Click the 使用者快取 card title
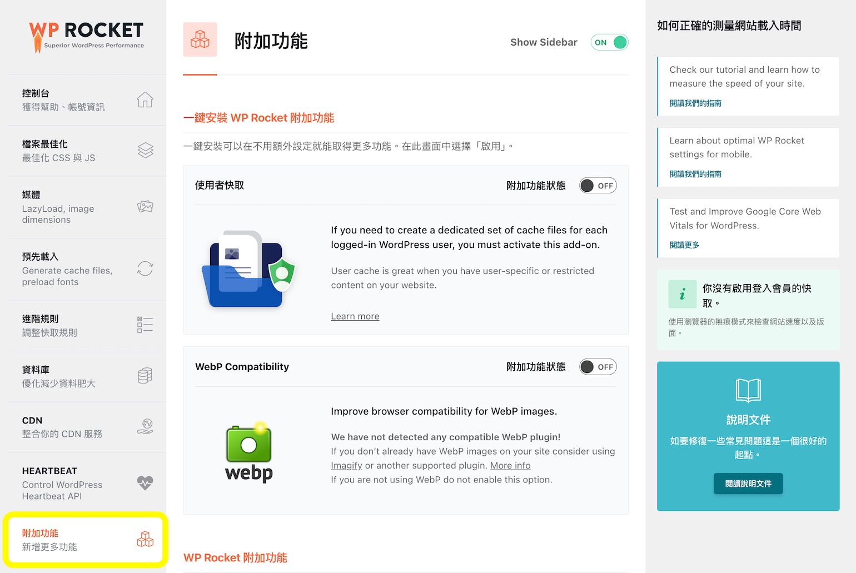This screenshot has height=573, width=856. [220, 186]
